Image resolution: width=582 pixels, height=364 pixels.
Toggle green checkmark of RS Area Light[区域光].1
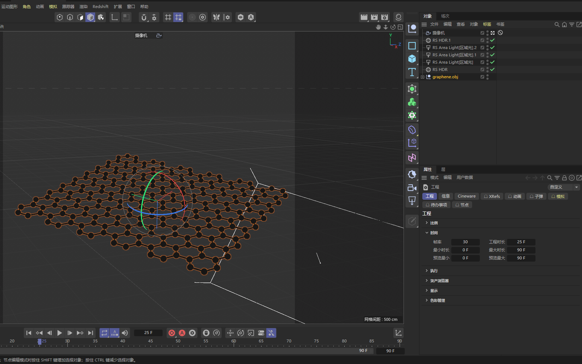[493, 55]
